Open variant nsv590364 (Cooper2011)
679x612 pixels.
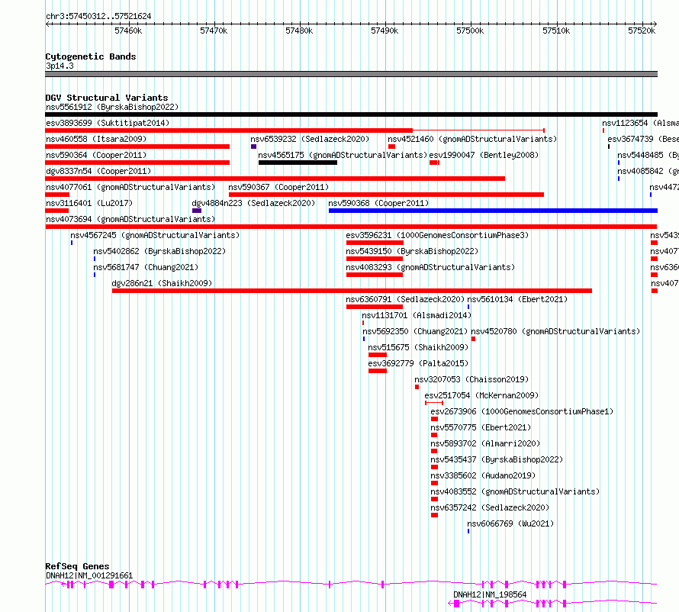pos(96,155)
